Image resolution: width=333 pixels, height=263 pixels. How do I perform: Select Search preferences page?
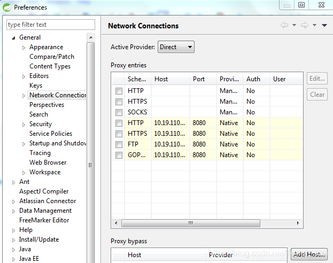coord(38,114)
